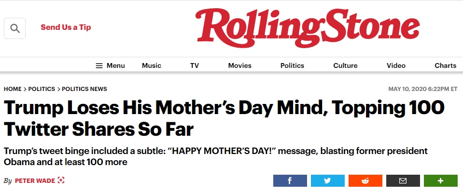This screenshot has width=463, height=193.
Task: Click the Send Us a Tip link
Action: (x=66, y=27)
